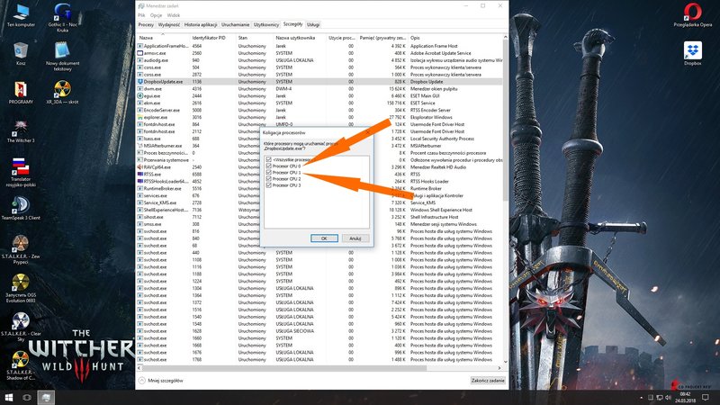Image resolution: width=720 pixels, height=405 pixels.
Task: Uncheck the Procesor CPU 0 checkbox
Action: pyautogui.click(x=270, y=166)
